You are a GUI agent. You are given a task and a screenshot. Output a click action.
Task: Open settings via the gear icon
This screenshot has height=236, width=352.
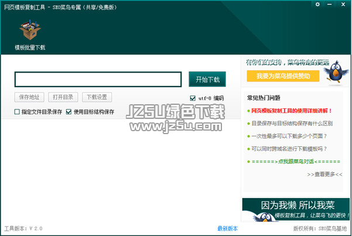point(318,5)
